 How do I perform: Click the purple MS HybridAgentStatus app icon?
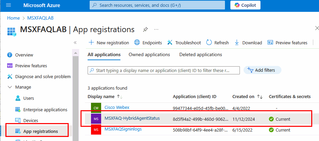96,119
